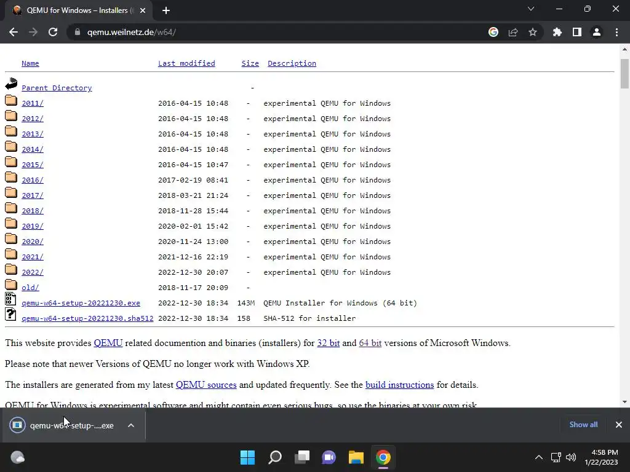
Task: Open the build instructions link
Action: 399,385
